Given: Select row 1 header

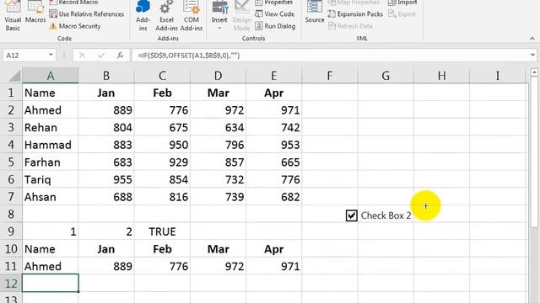Looking at the screenshot, I should [x=11, y=93].
